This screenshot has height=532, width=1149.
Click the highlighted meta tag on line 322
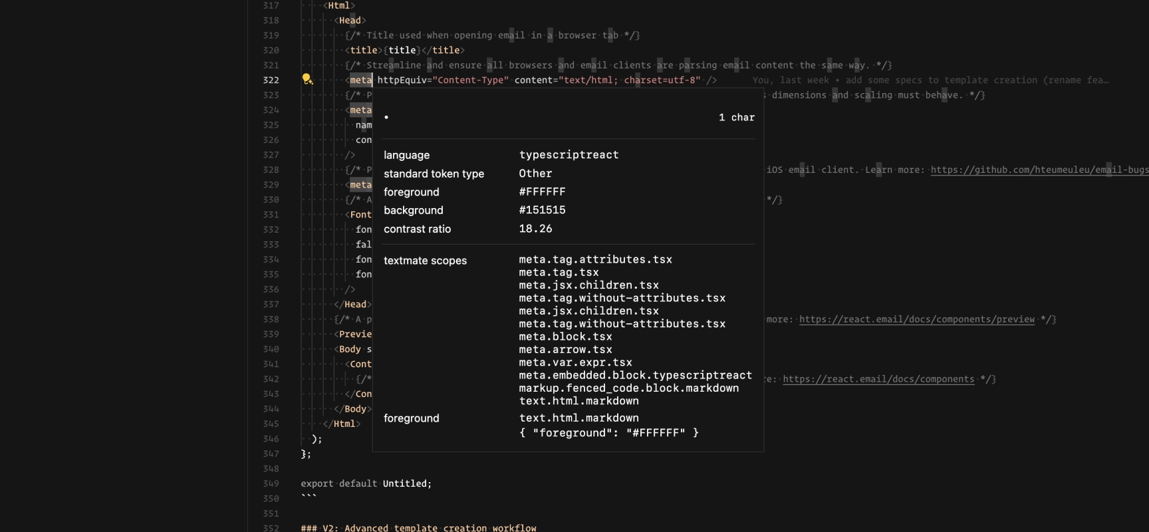point(361,80)
